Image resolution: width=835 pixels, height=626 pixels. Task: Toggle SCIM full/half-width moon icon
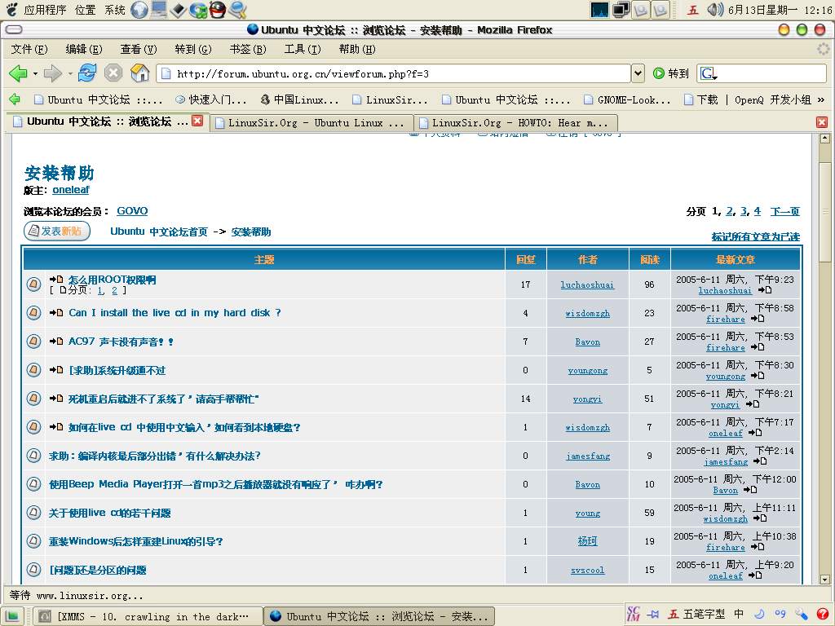[759, 615]
